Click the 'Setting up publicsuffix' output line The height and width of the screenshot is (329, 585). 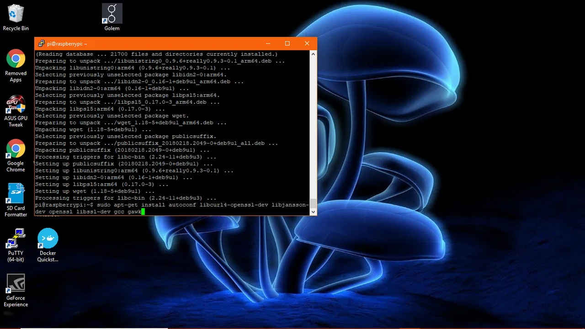tap(124, 164)
